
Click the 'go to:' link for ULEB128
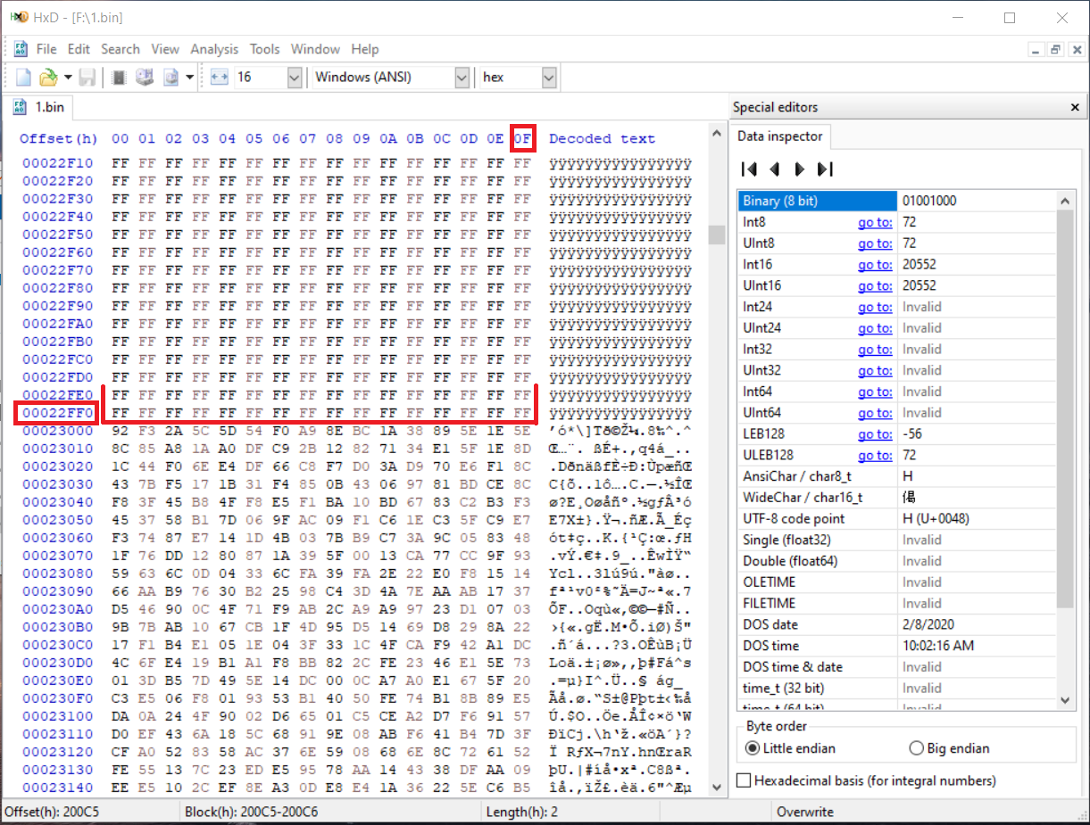pyautogui.click(x=875, y=456)
